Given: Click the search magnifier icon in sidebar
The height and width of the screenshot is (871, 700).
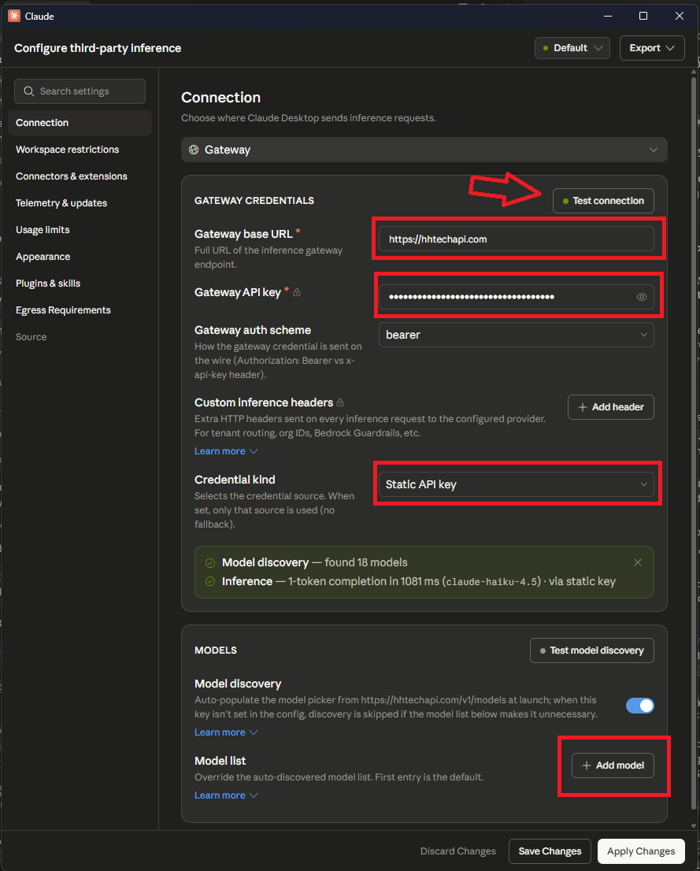Looking at the screenshot, I should 29,91.
